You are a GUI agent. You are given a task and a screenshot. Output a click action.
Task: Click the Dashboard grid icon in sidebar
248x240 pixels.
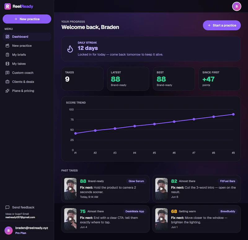[7, 37]
